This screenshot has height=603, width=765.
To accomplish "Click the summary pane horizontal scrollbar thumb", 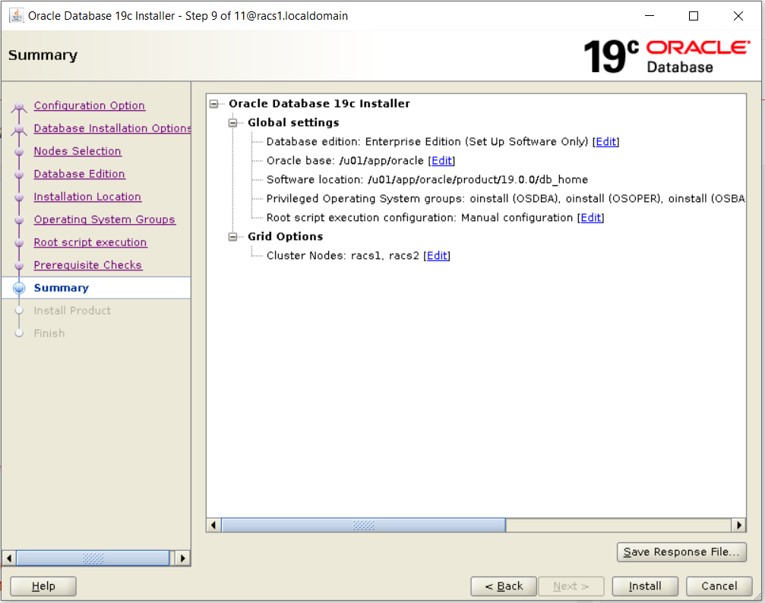I will point(363,525).
